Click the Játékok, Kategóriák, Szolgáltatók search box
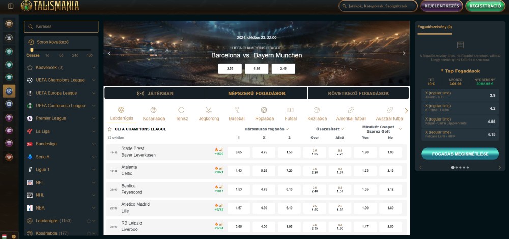This screenshot has height=239, width=509. [x=378, y=6]
